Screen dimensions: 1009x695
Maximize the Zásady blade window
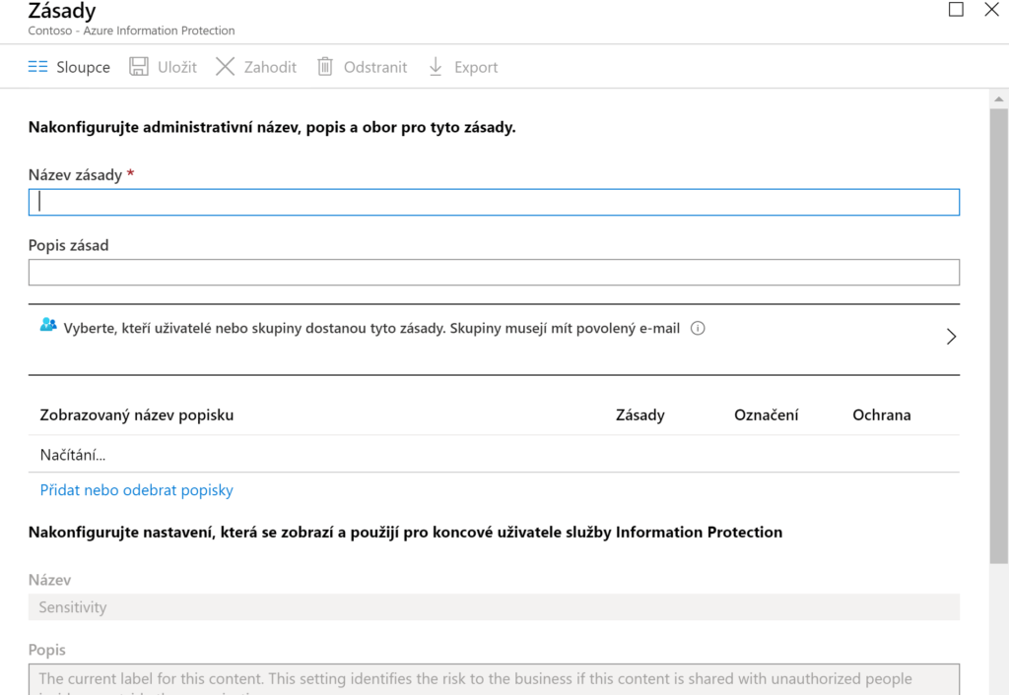pos(956,10)
